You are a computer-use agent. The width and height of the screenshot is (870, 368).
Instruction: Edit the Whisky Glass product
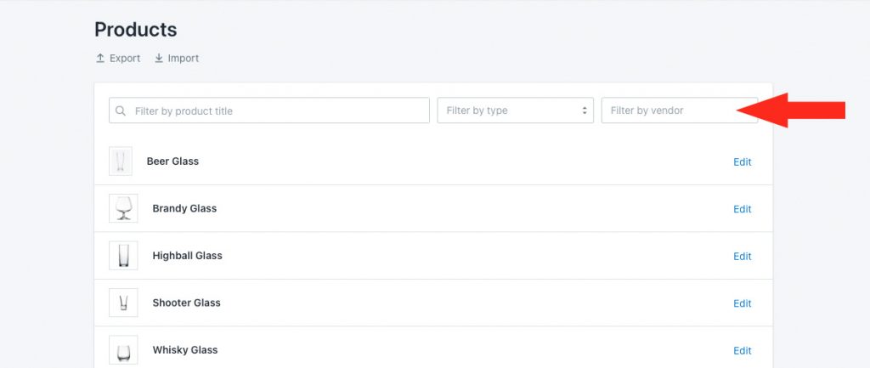click(743, 351)
